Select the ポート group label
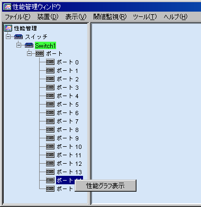Viewport: 201px width, 207px height. pos(54,53)
